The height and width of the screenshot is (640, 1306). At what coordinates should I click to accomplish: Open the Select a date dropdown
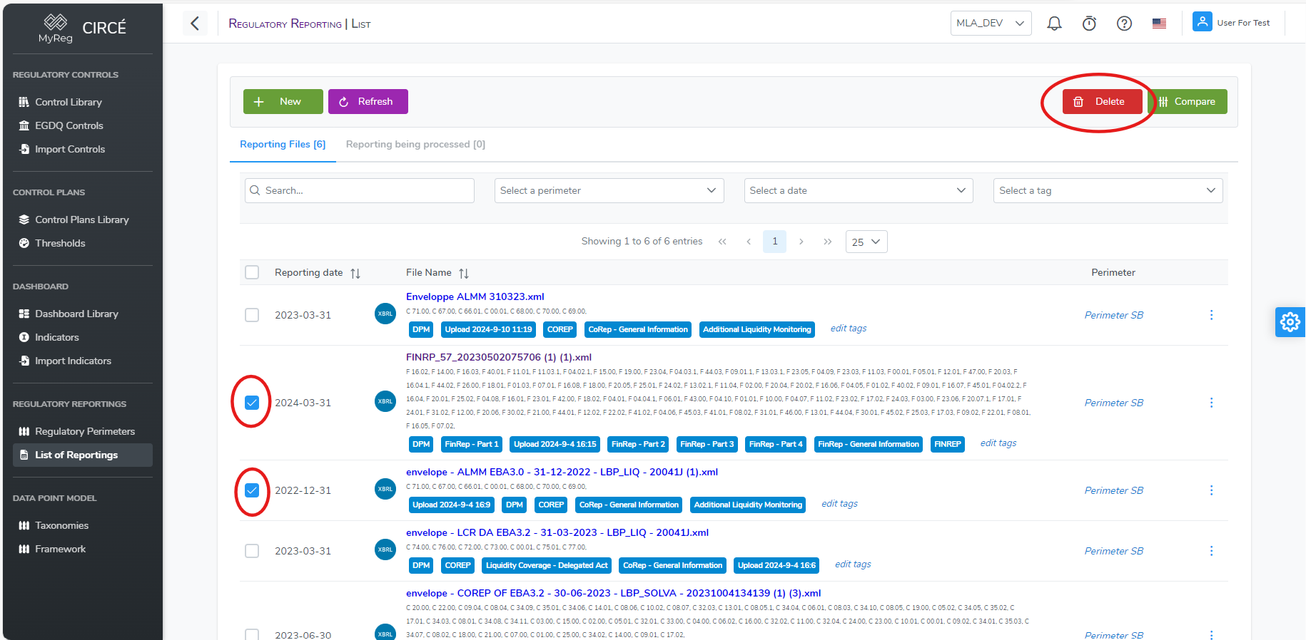(858, 190)
